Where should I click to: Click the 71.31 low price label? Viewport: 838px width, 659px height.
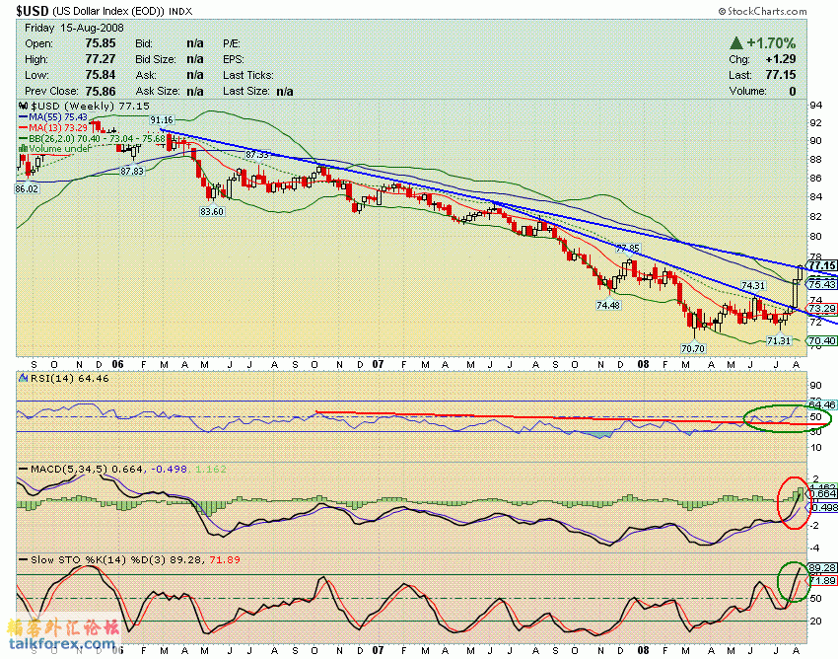pos(778,340)
